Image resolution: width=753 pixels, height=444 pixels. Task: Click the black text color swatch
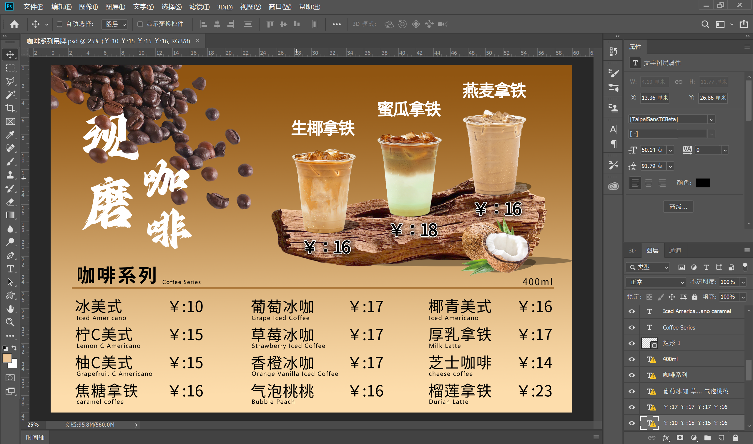coord(702,183)
